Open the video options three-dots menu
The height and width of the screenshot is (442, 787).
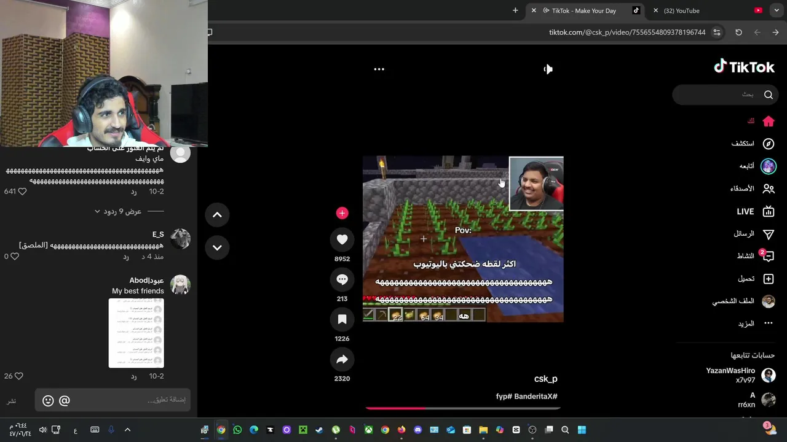click(379, 69)
